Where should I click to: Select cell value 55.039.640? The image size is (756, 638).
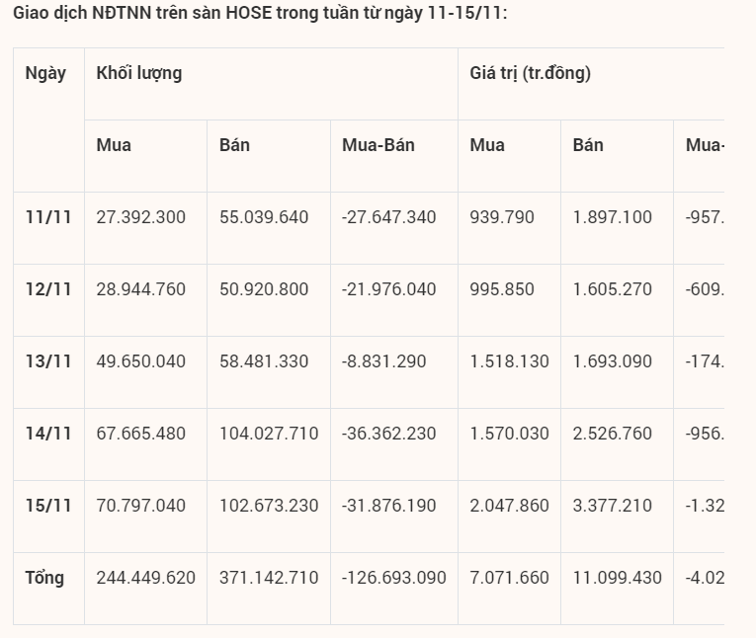(x=264, y=217)
